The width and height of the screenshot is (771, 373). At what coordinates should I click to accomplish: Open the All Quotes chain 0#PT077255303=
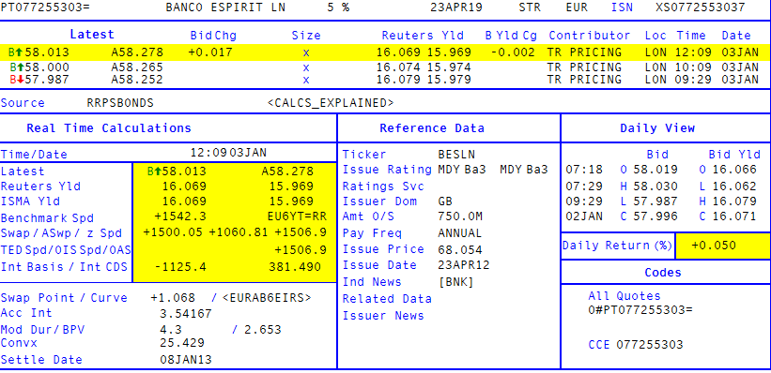(x=640, y=310)
